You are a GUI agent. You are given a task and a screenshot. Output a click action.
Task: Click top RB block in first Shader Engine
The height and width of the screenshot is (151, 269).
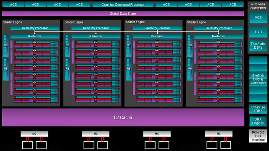point(6,46)
